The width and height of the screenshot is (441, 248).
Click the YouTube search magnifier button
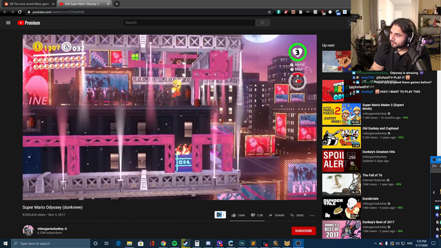[x=262, y=23]
